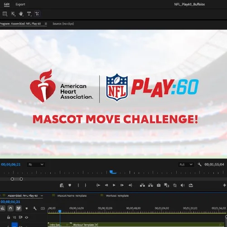Open the Assembled timeline panel menu
227x227 pixels.
point(42,196)
